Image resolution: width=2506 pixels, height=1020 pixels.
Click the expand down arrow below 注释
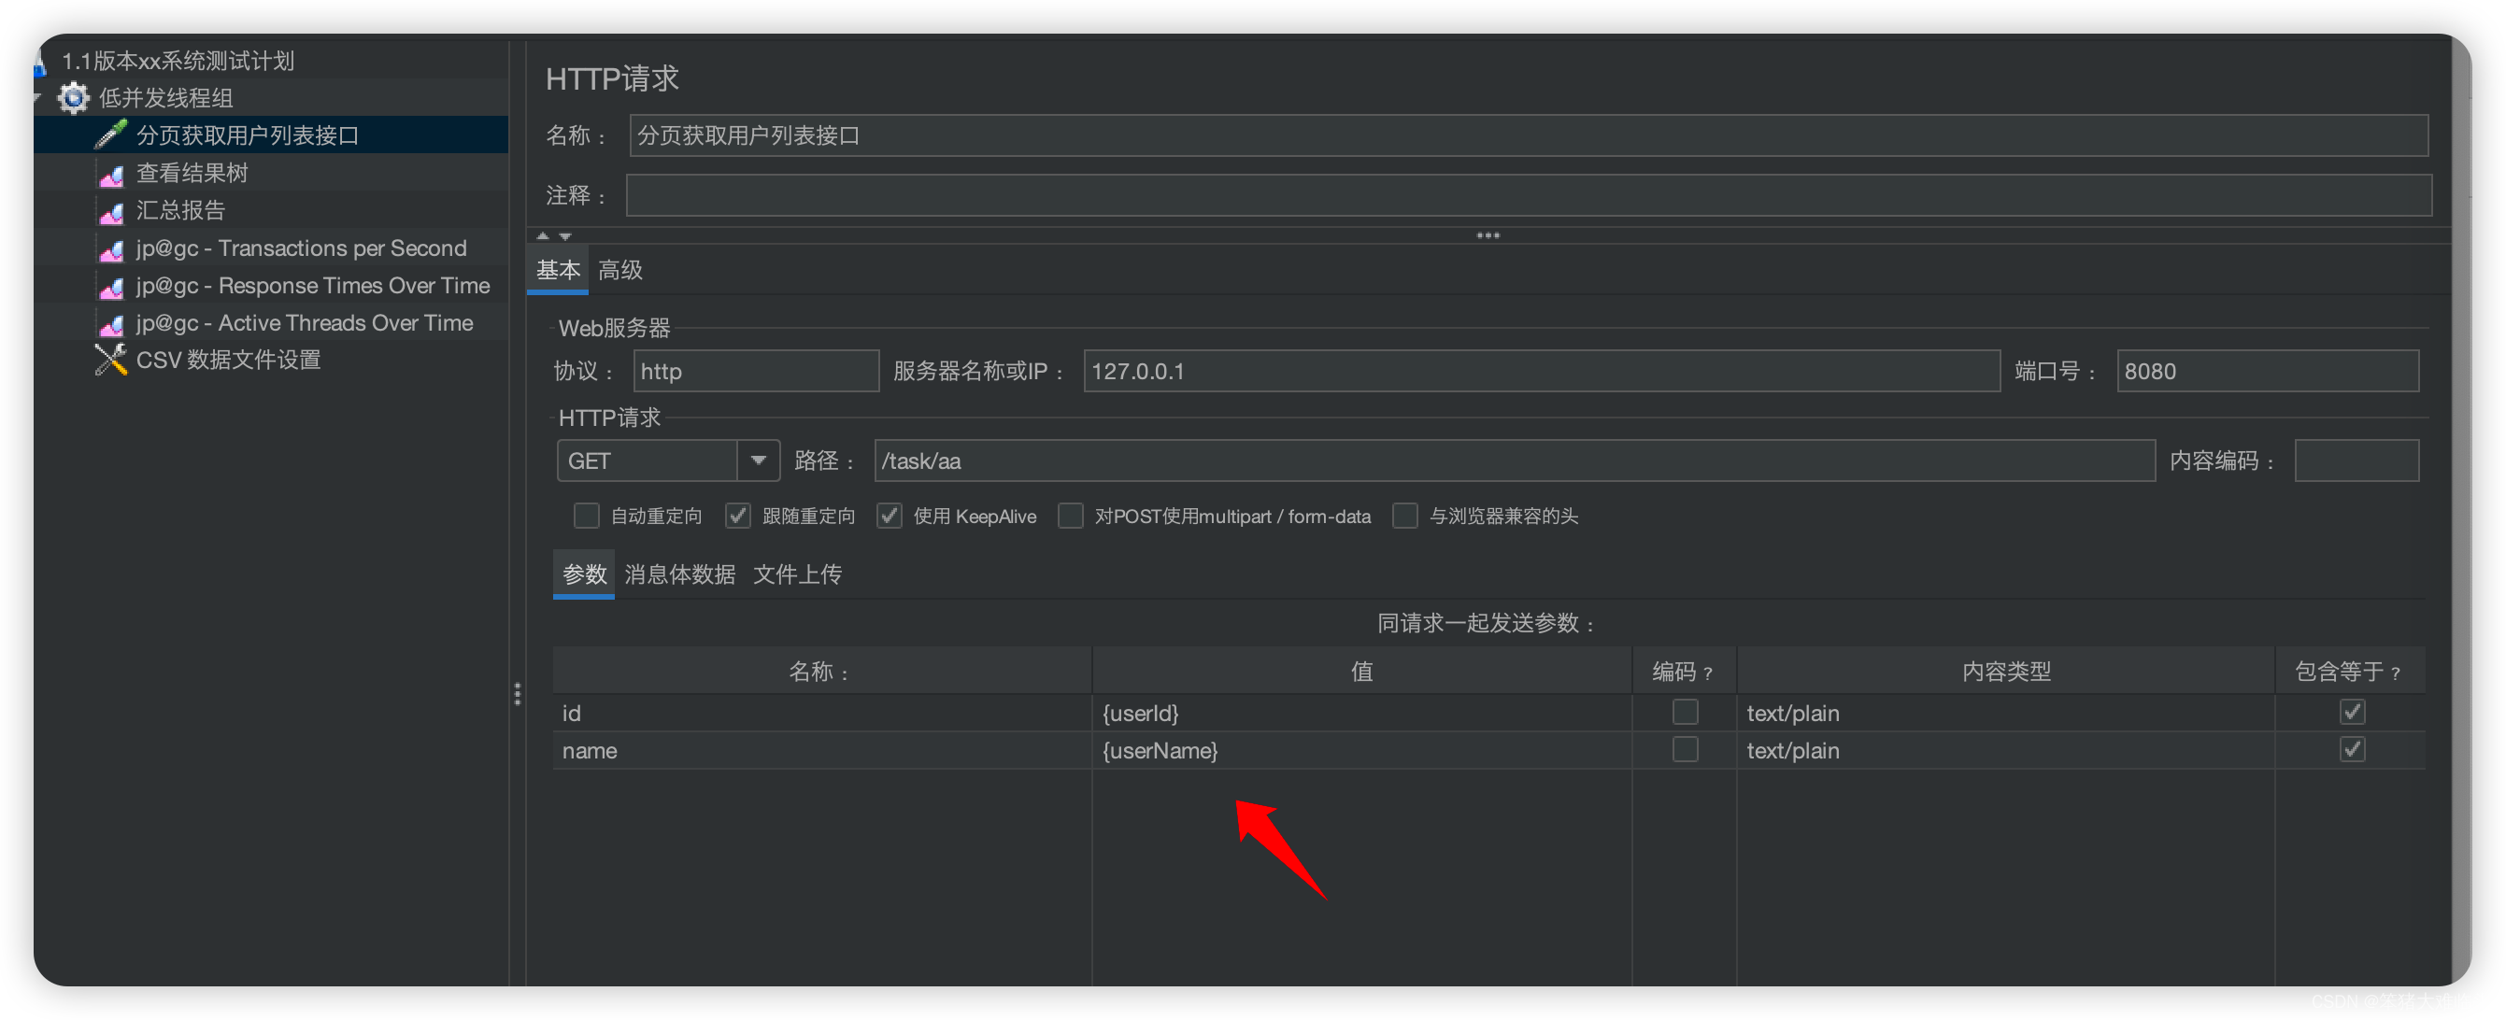[565, 235]
